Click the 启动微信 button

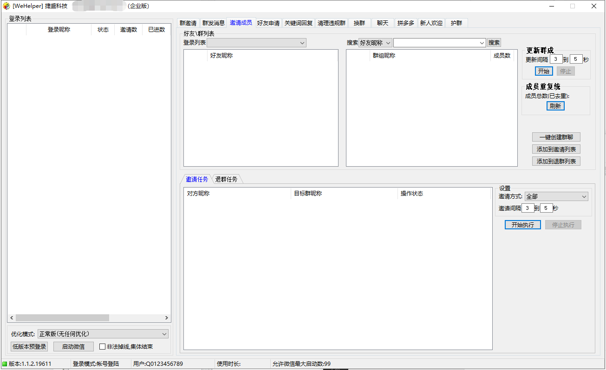tap(73, 347)
